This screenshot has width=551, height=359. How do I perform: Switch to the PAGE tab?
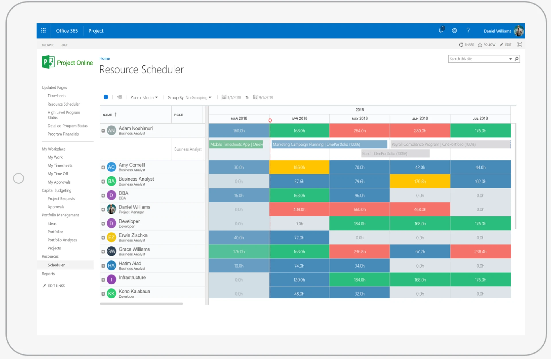tap(64, 45)
